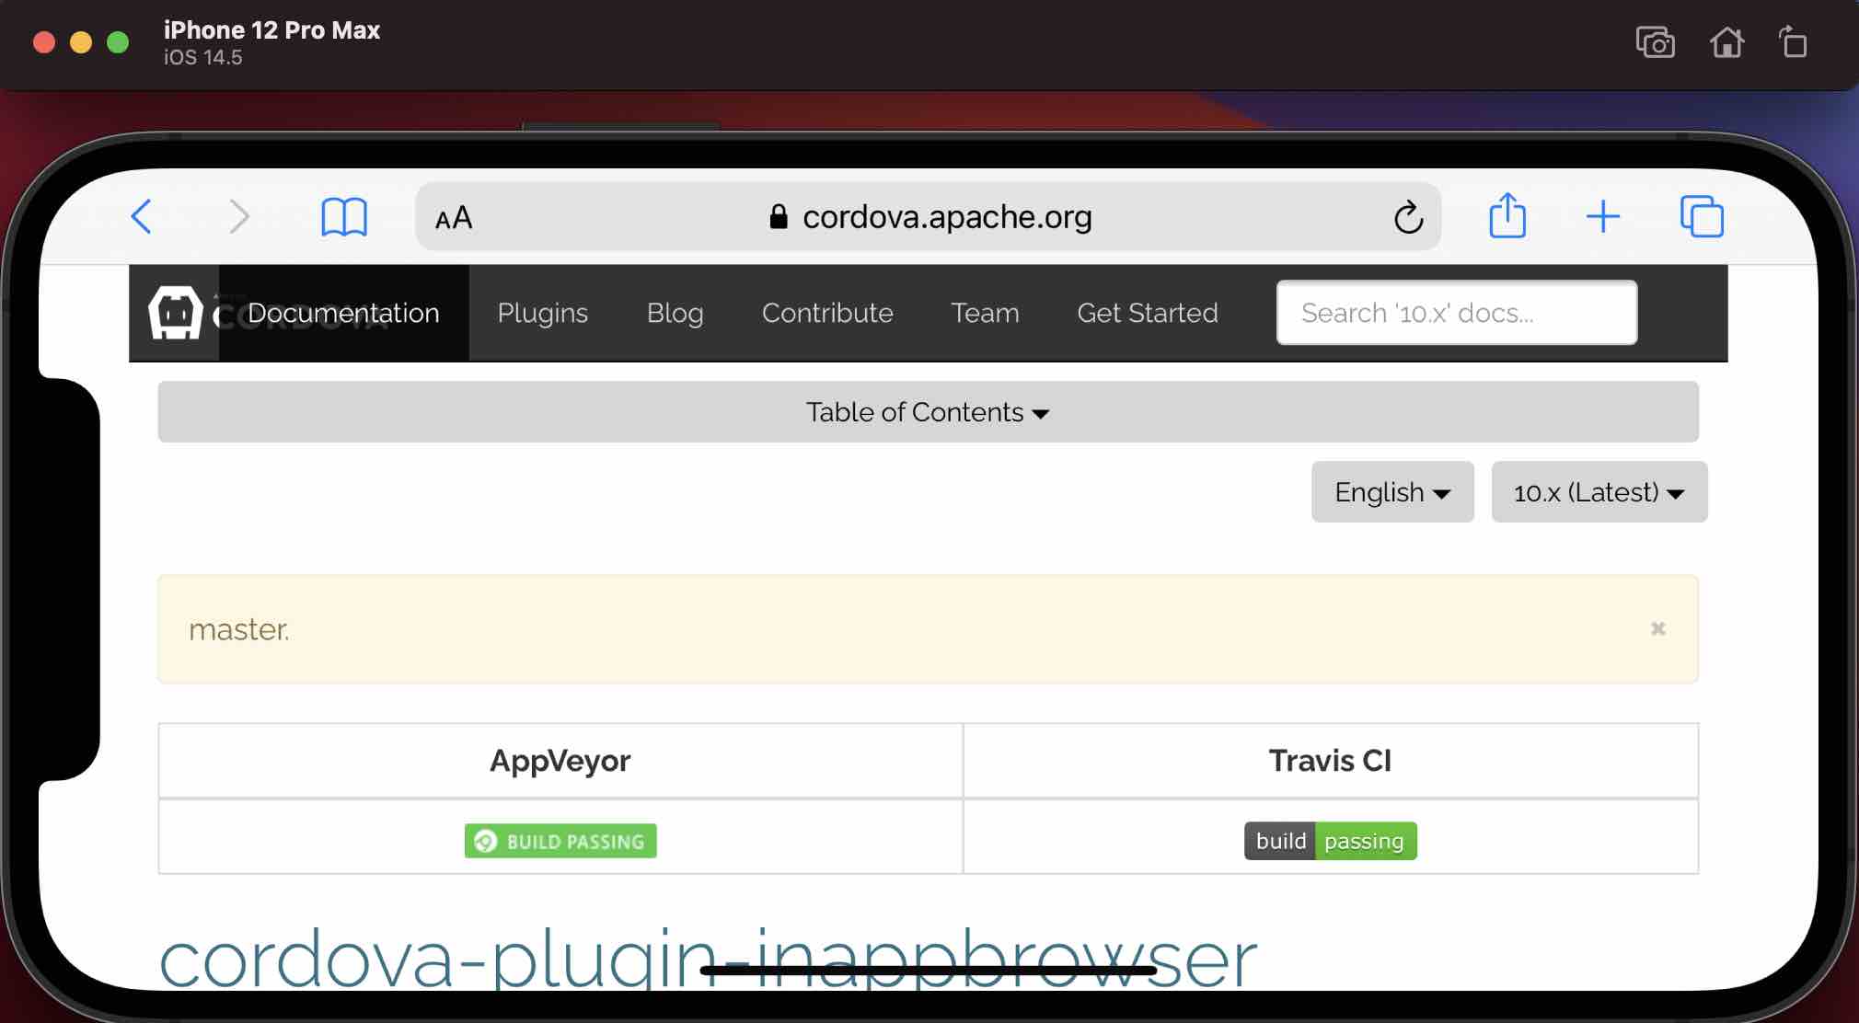Screen dimensions: 1859x1023
Task: Expand the Table of Contents dropdown
Action: [928, 412]
